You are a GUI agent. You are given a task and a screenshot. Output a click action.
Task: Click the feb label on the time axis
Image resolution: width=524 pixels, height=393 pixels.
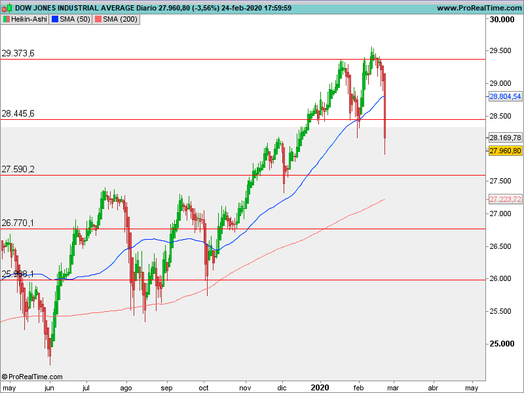tap(358, 388)
